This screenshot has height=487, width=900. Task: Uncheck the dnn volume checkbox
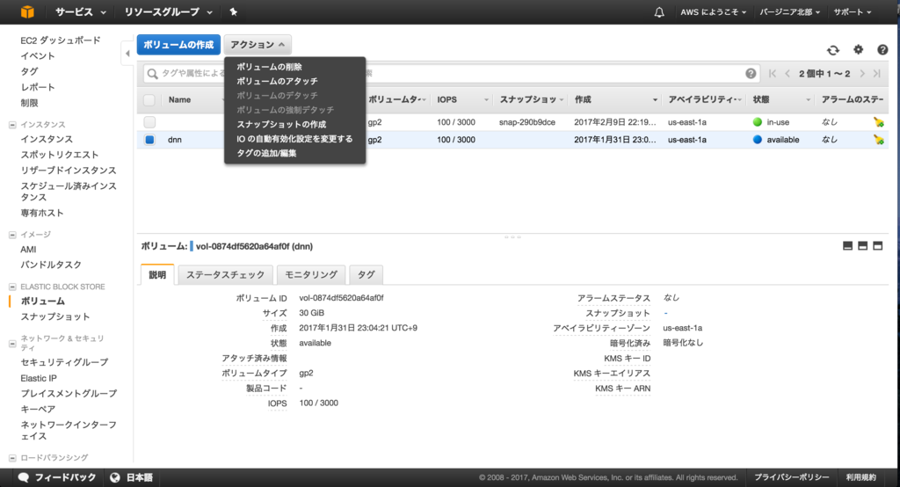pyautogui.click(x=149, y=140)
